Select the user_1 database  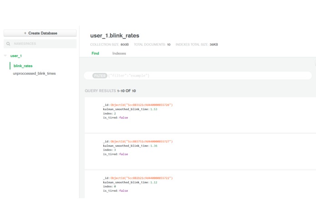coord(16,56)
